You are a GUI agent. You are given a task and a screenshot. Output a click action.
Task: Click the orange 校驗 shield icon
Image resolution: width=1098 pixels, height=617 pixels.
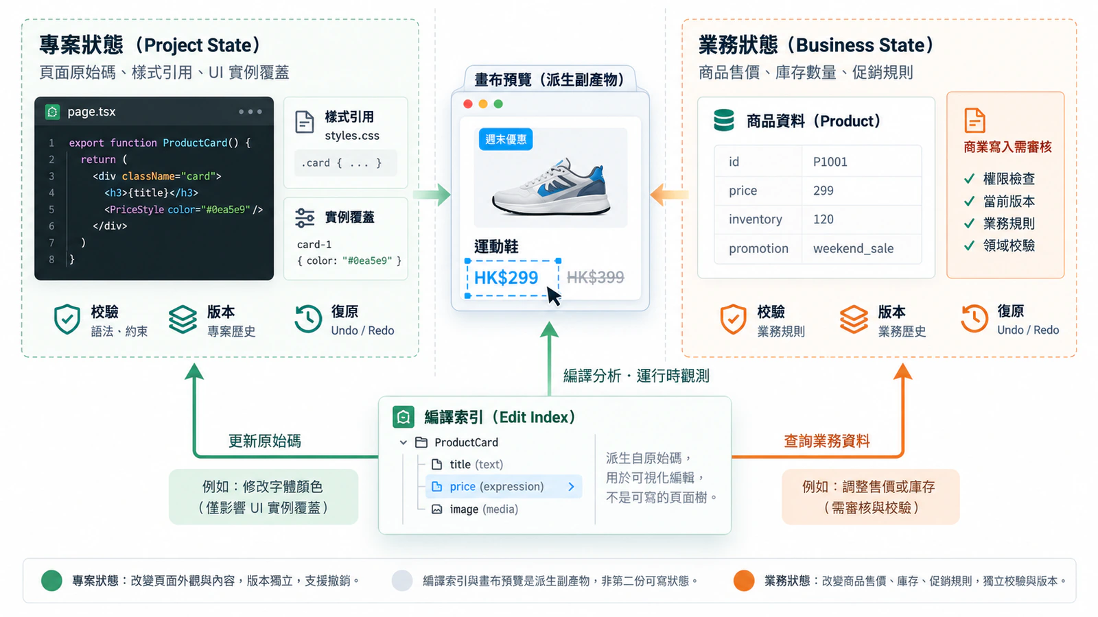click(733, 319)
